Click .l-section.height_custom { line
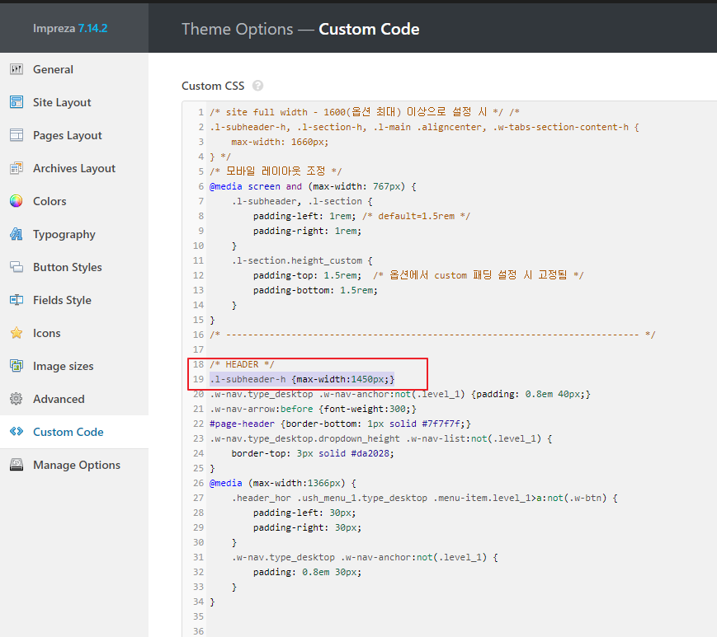This screenshot has height=637, width=717. (302, 260)
